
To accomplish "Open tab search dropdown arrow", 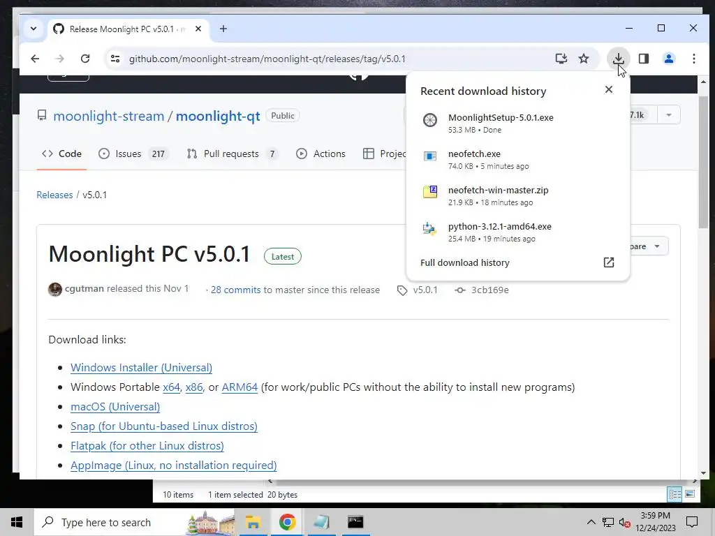I will coord(34,29).
